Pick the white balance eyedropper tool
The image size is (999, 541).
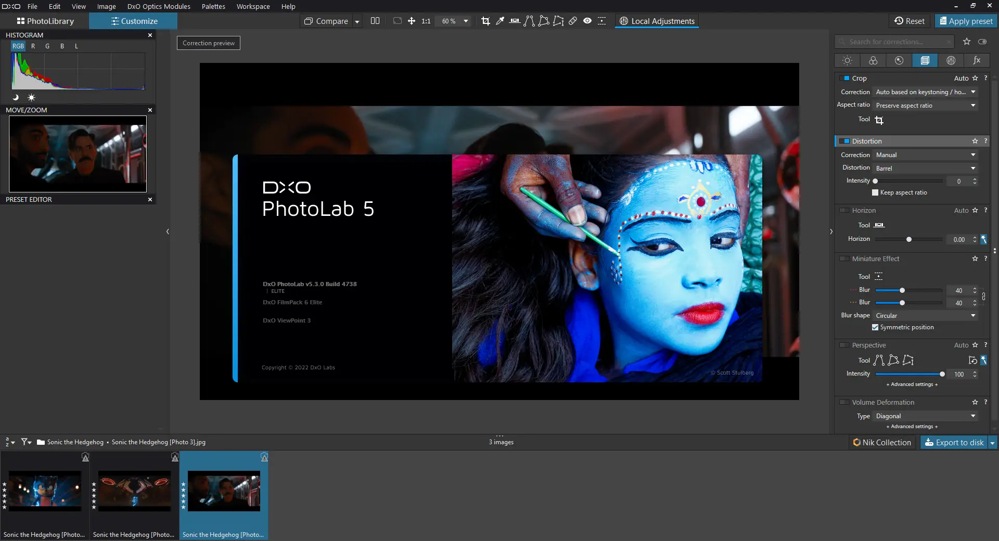pos(500,21)
